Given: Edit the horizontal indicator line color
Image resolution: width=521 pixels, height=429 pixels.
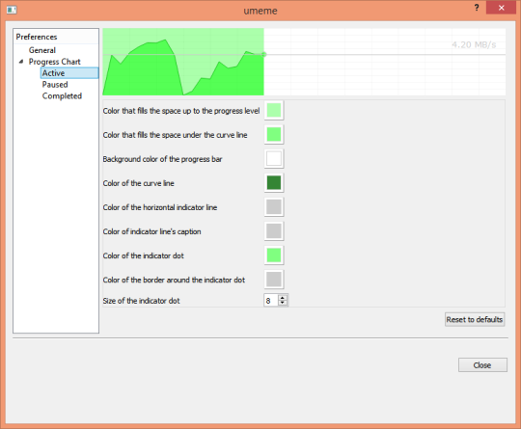Looking at the screenshot, I should (x=274, y=207).
